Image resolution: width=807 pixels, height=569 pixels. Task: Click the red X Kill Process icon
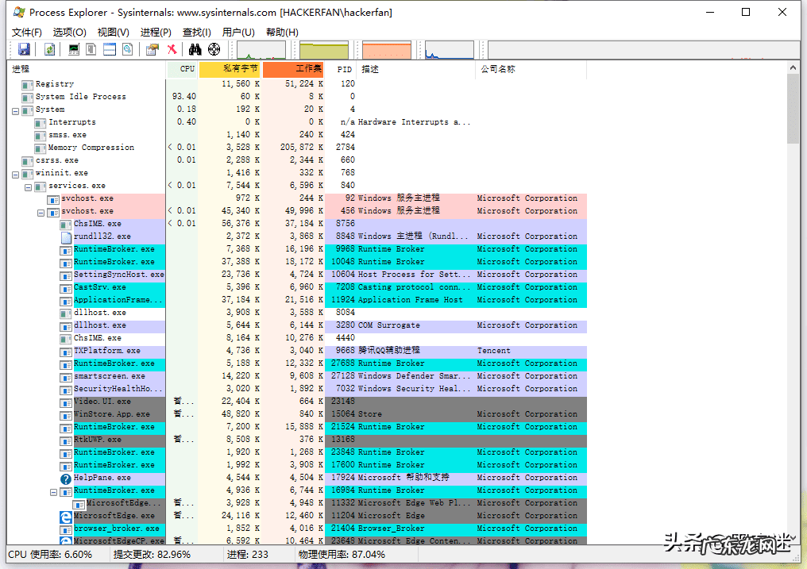(x=172, y=49)
